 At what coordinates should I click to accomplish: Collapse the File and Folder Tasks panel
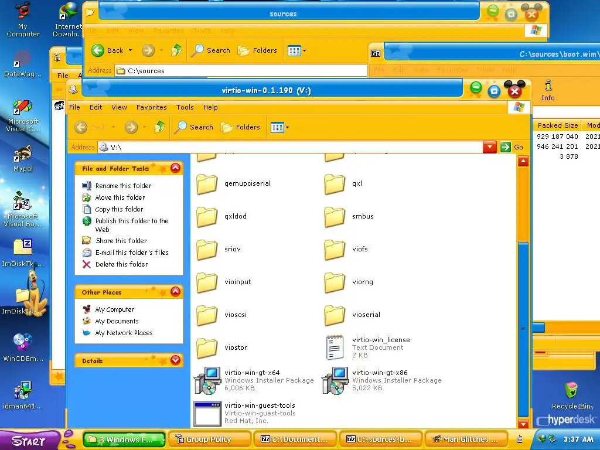pos(175,168)
